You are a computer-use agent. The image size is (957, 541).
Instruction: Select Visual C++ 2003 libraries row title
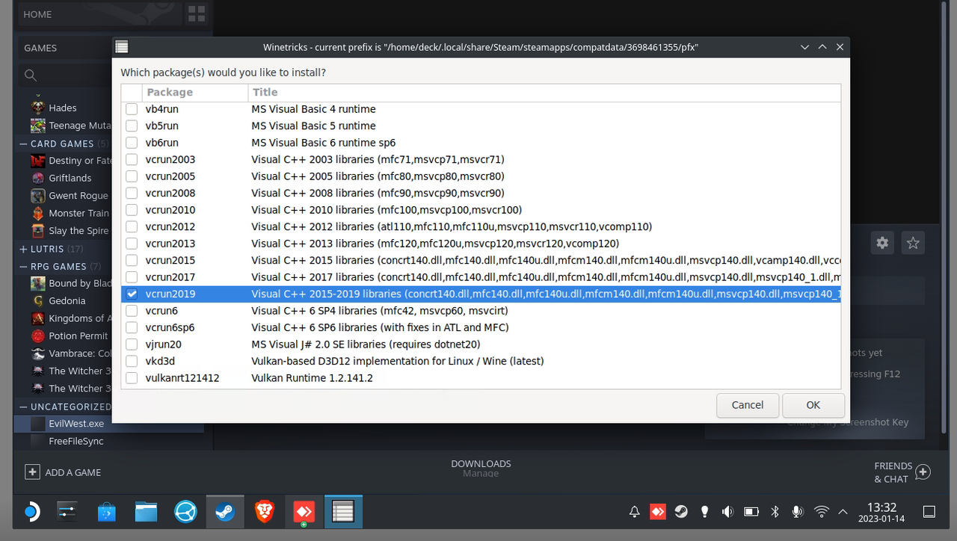click(378, 159)
